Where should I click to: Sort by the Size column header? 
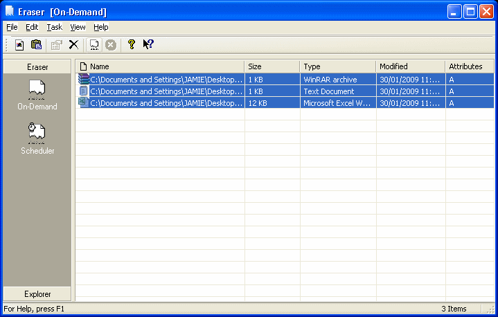[x=272, y=66]
